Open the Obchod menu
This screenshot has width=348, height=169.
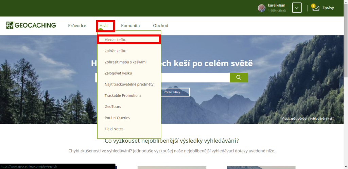160,26
